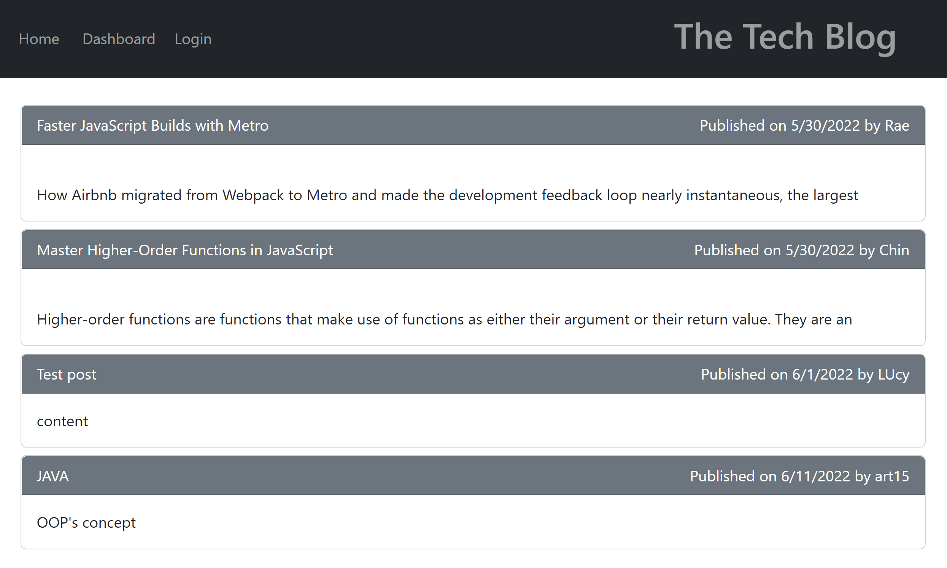Open the Dashboard page
The image size is (947, 568).
119,39
